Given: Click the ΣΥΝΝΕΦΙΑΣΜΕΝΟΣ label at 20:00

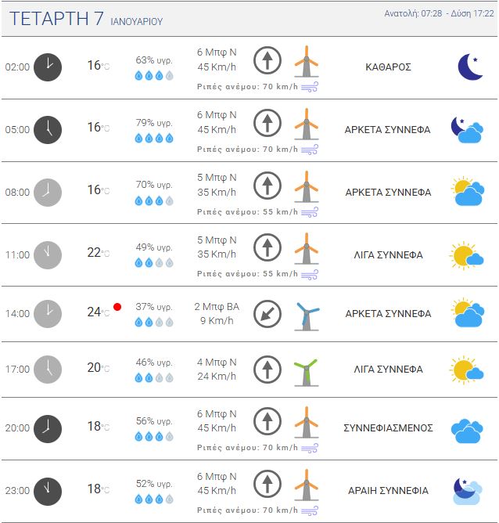Looking at the screenshot, I should pyautogui.click(x=388, y=428).
